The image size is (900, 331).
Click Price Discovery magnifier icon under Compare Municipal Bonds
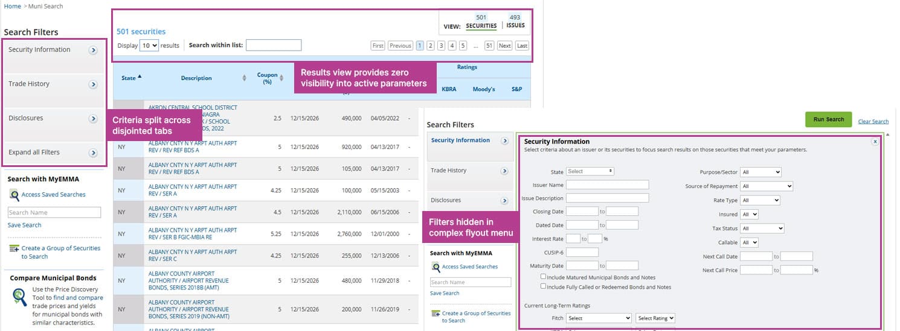click(x=20, y=297)
